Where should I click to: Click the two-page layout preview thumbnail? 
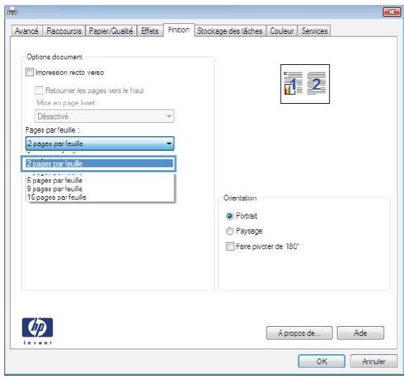[305, 84]
